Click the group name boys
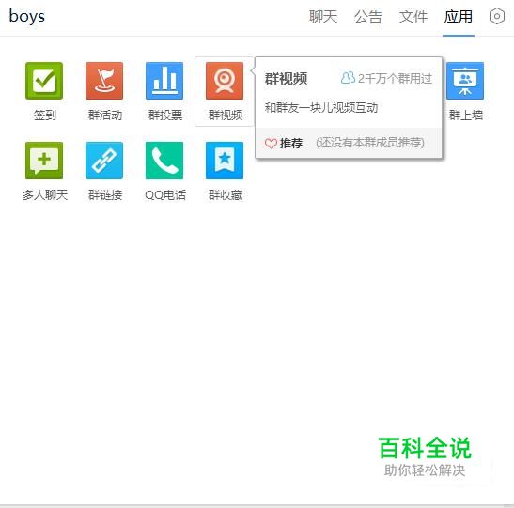The width and height of the screenshot is (514, 508). 27,16
